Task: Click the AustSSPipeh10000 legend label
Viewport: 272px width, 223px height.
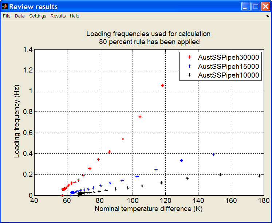Action: 228,75
